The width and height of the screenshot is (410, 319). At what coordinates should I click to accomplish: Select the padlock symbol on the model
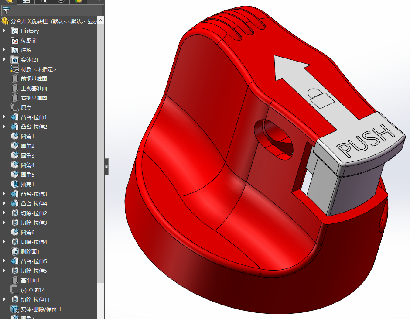320,98
